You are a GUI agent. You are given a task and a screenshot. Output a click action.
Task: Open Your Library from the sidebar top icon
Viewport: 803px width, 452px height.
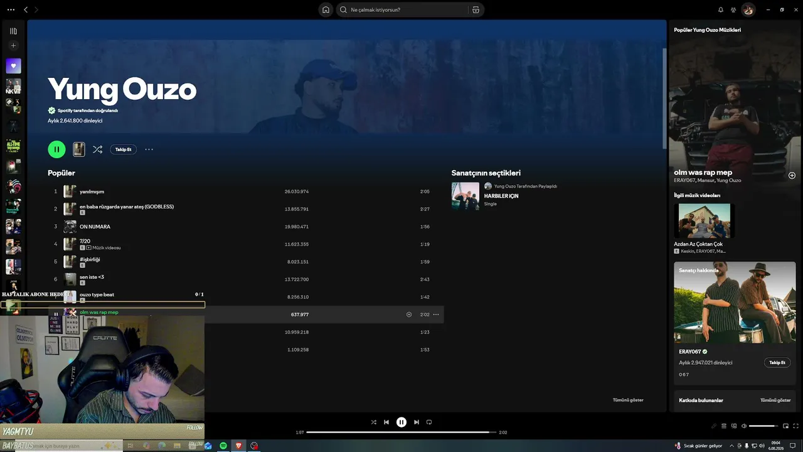pyautogui.click(x=13, y=31)
